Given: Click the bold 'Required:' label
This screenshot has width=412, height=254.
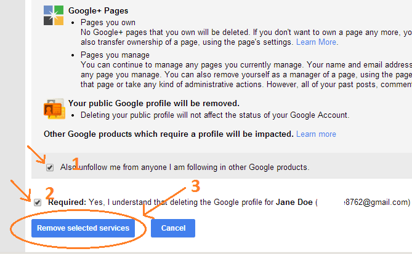Looking at the screenshot, I should tap(67, 202).
